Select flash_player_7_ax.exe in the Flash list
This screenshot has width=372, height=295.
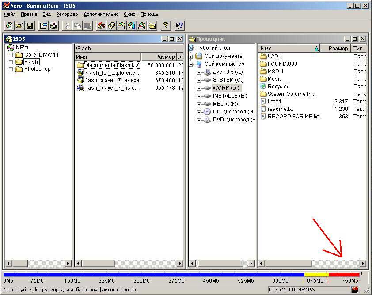click(x=108, y=80)
